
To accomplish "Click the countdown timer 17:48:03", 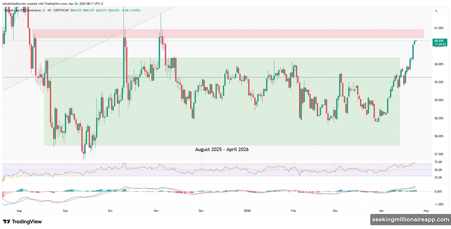I will 439,44.
